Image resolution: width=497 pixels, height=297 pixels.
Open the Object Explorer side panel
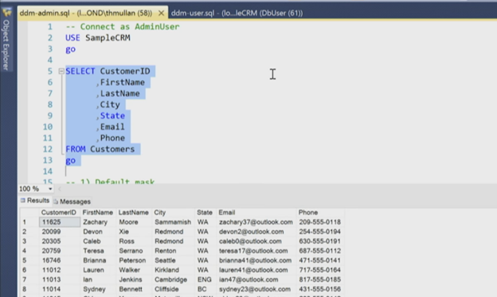pyautogui.click(x=6, y=45)
